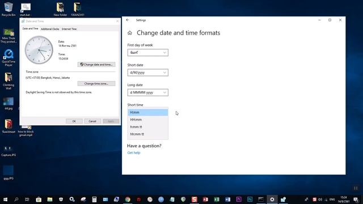This screenshot has width=363, height=204.
Task: Click Change date and time button
Action: click(x=96, y=64)
